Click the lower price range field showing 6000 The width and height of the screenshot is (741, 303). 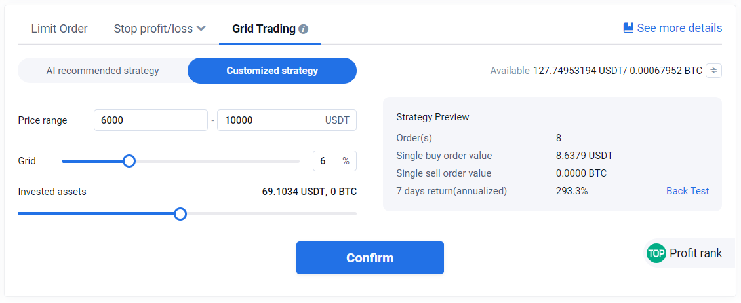pos(150,120)
